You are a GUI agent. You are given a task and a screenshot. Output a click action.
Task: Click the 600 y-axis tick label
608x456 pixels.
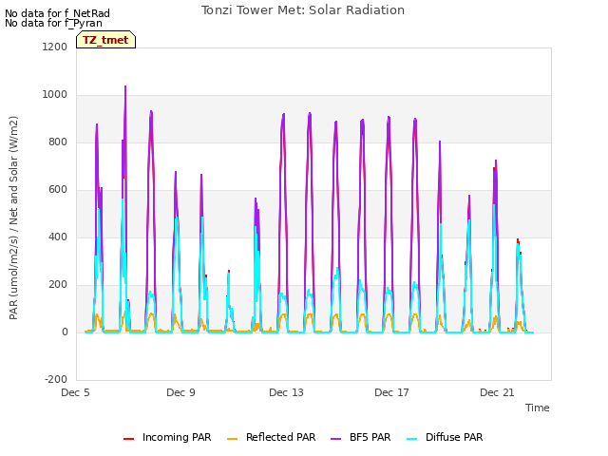click(x=58, y=189)
